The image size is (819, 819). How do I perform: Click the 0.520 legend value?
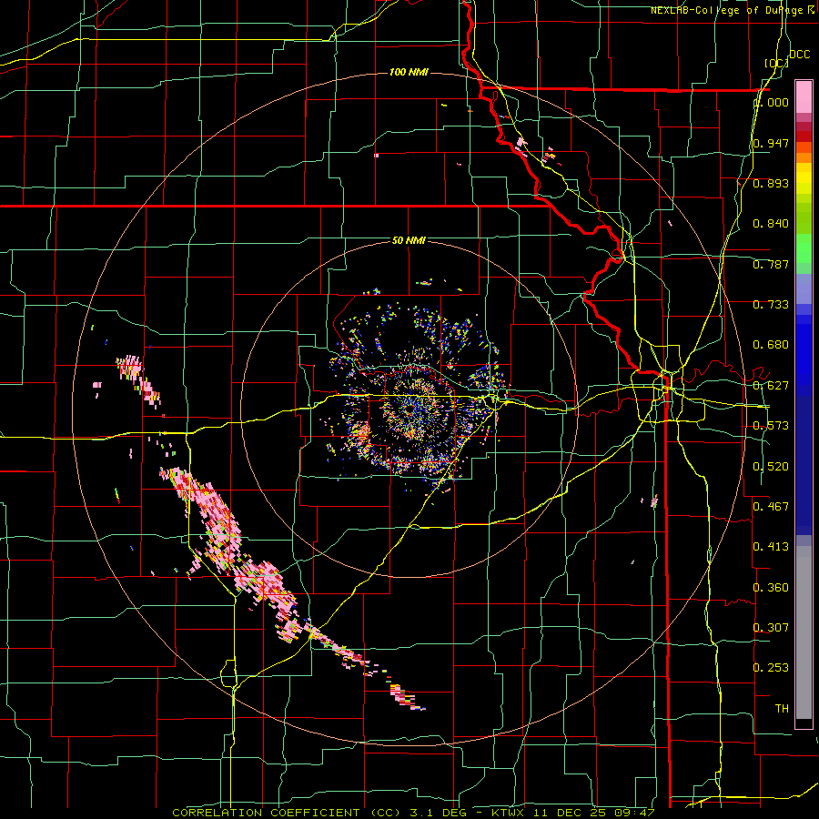(771, 467)
